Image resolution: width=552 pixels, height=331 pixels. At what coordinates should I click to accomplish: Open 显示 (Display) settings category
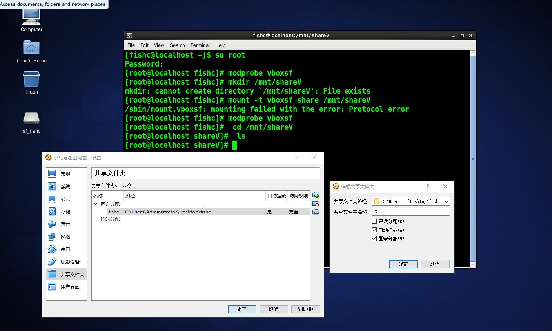(x=66, y=199)
